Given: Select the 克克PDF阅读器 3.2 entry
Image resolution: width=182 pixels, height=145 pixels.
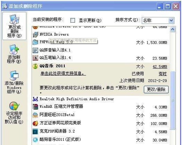Looking at the screenshot, I should point(101,132).
